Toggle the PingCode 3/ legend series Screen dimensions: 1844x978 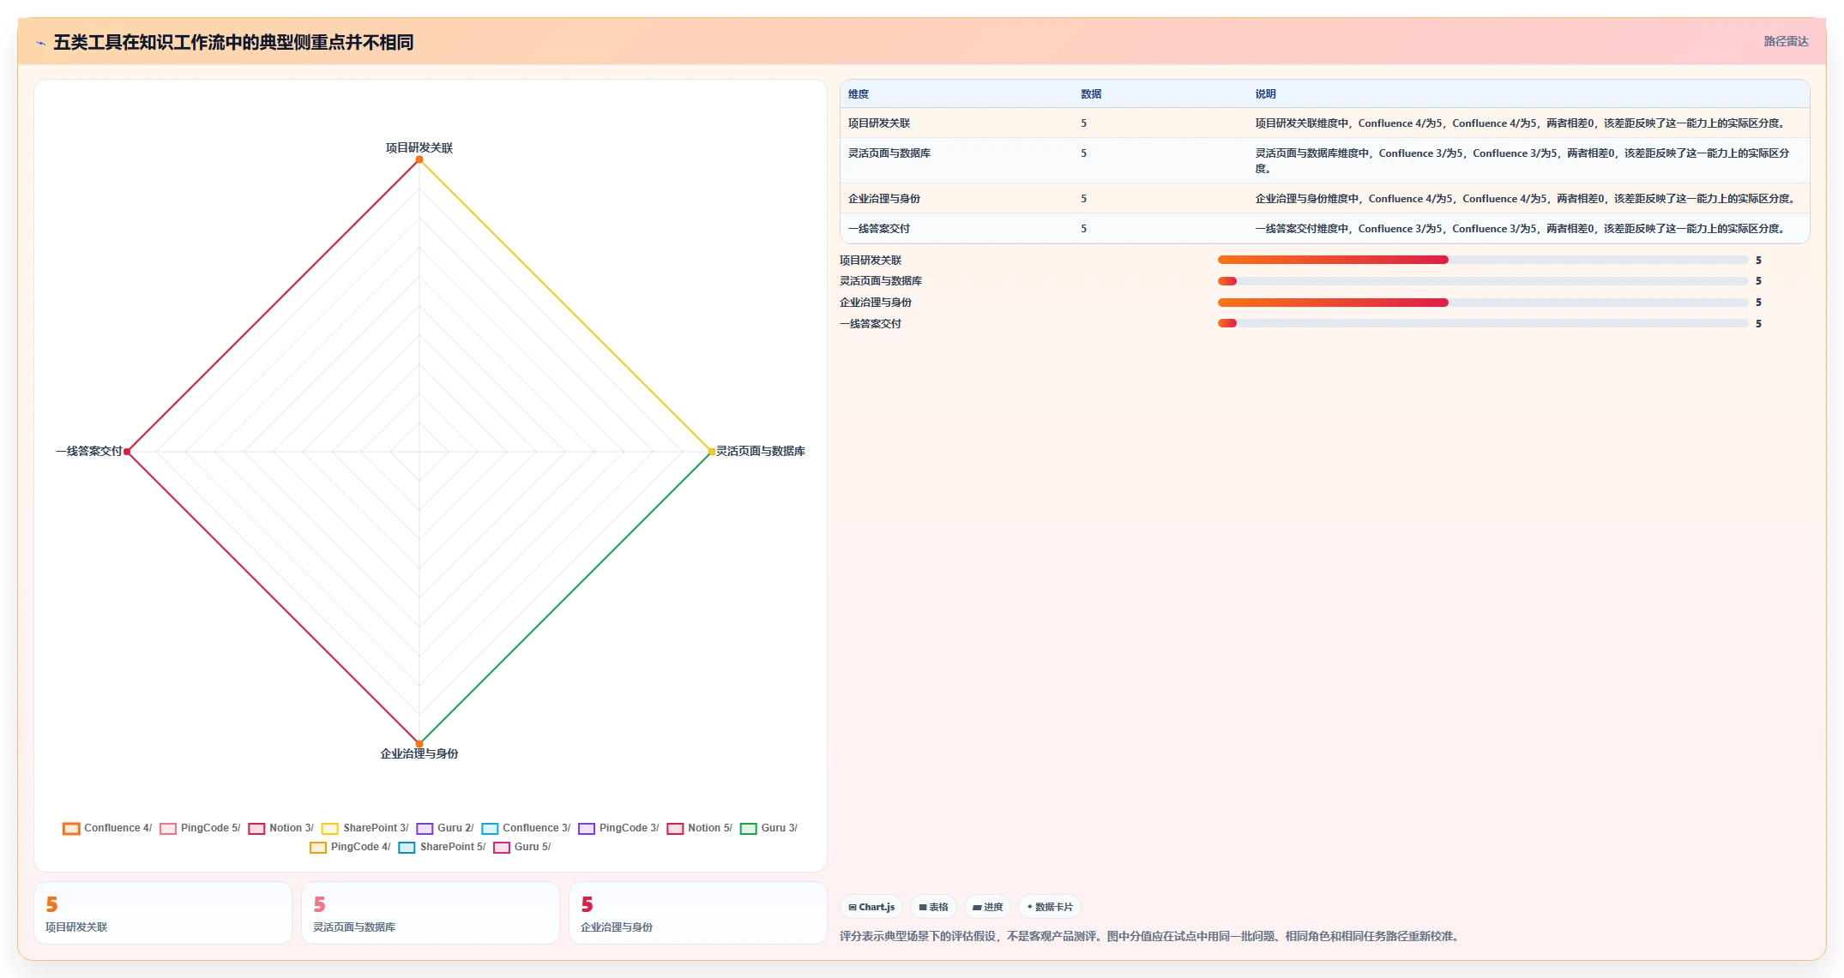pyautogui.click(x=618, y=828)
